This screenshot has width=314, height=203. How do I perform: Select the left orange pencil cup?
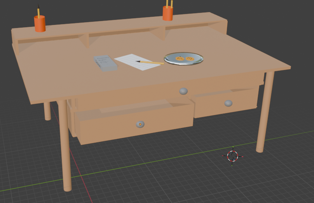[x=40, y=24]
